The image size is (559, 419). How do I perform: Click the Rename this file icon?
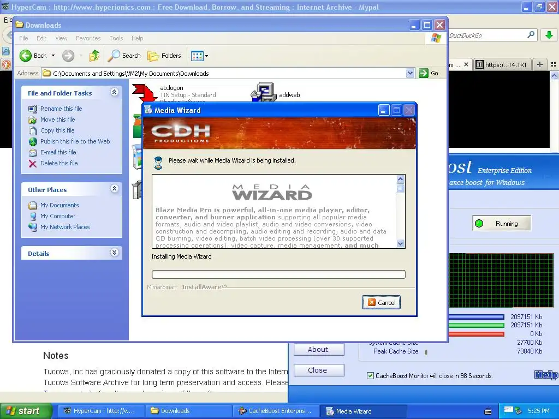(33, 109)
